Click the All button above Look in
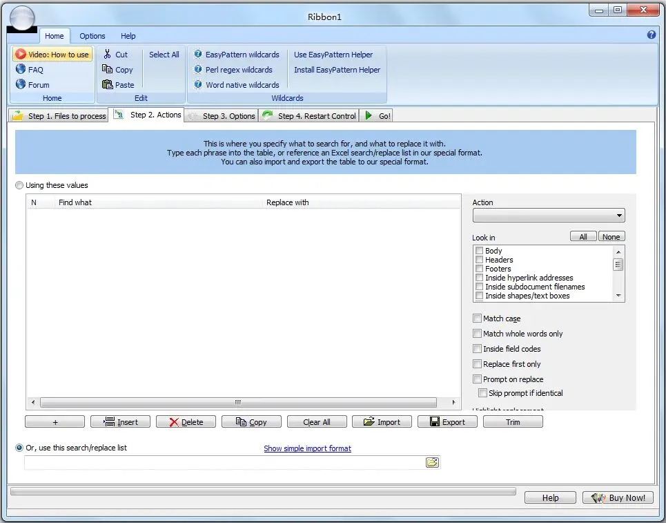The width and height of the screenshot is (666, 523). pos(583,237)
